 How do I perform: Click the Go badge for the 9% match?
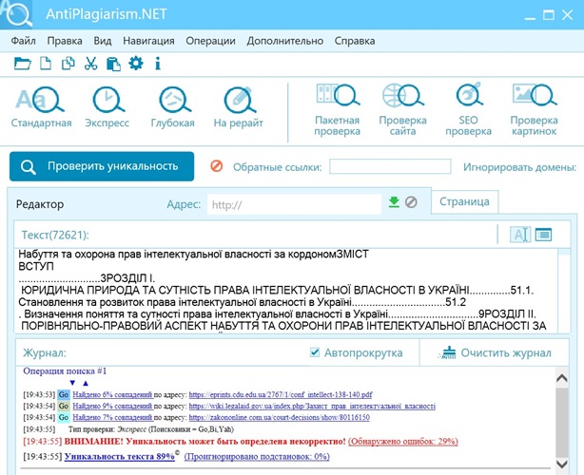pos(64,406)
